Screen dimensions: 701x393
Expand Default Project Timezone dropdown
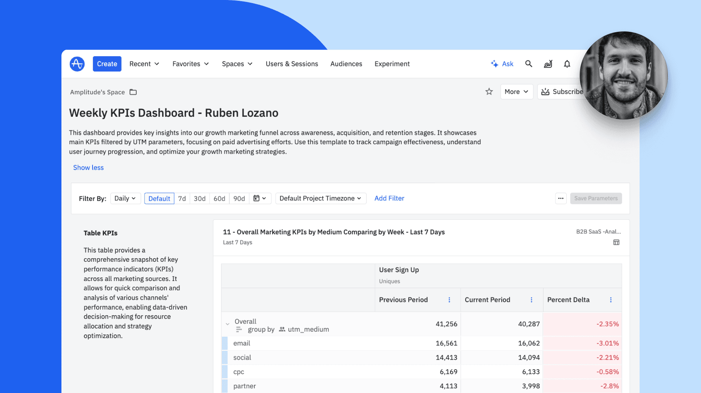tap(321, 198)
